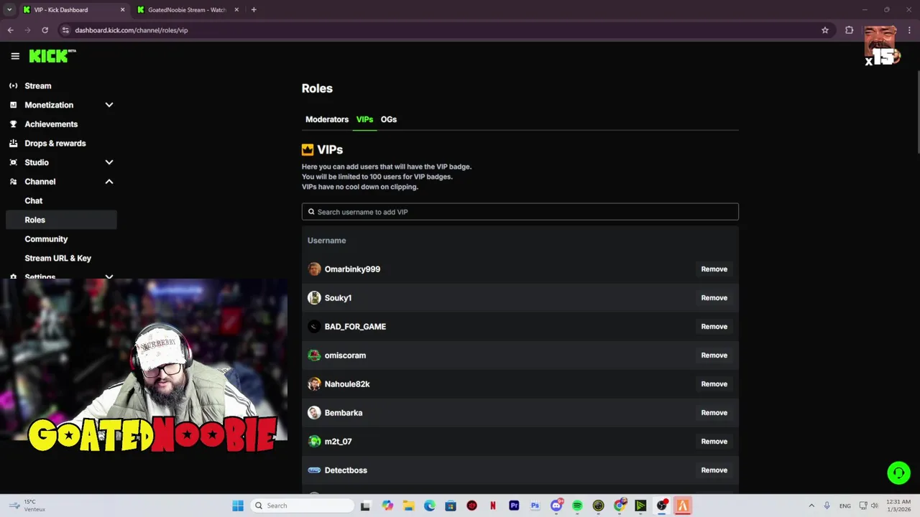Show hidden system tray icons
Image resolution: width=920 pixels, height=517 pixels.
pos(811,506)
